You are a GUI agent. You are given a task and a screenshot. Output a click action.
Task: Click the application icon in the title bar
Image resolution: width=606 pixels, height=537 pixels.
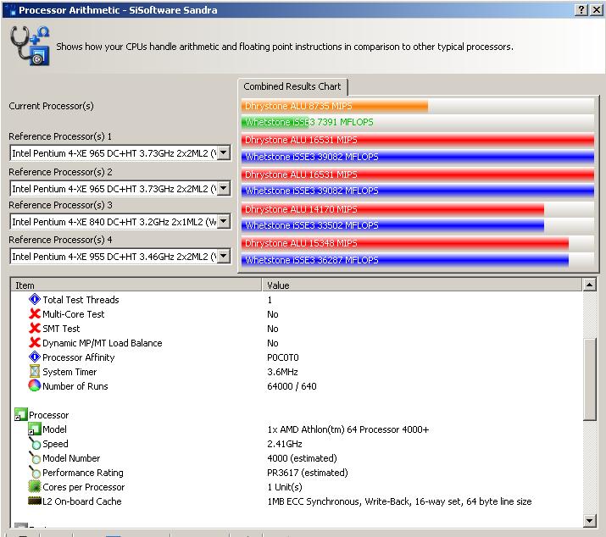(x=9, y=9)
